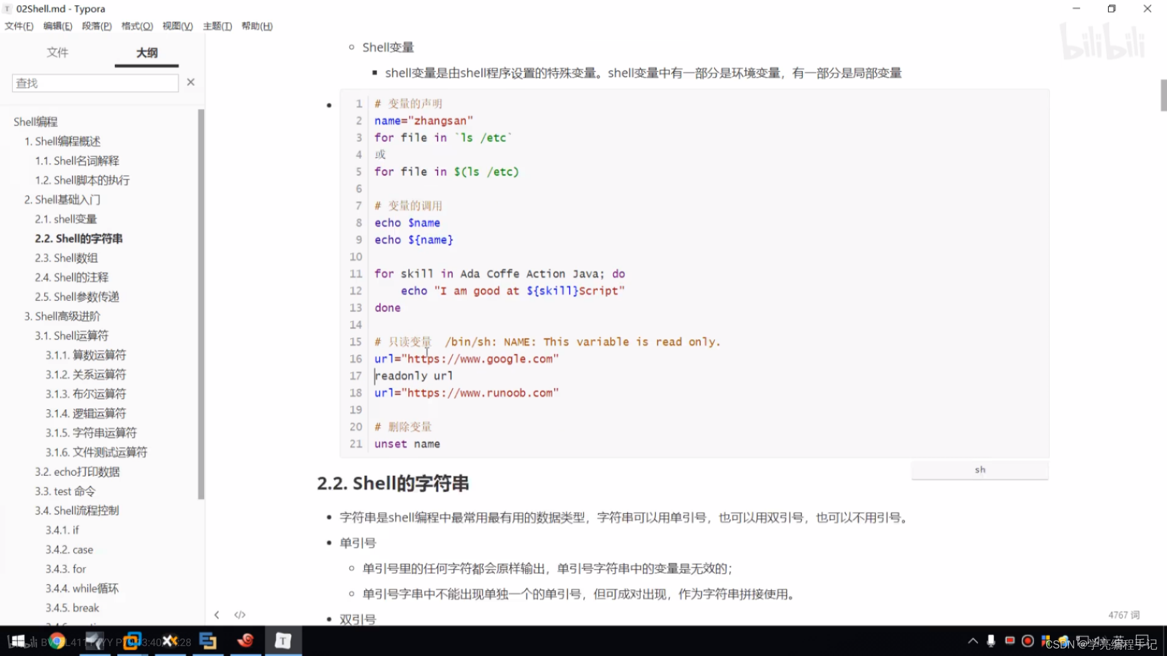
Task: Jump to outline root Shell编程
Action: [x=36, y=121]
